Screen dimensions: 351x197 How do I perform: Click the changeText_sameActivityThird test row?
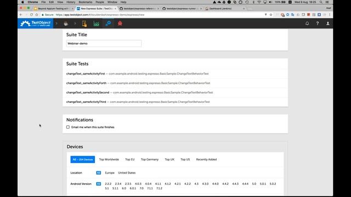[175, 102]
